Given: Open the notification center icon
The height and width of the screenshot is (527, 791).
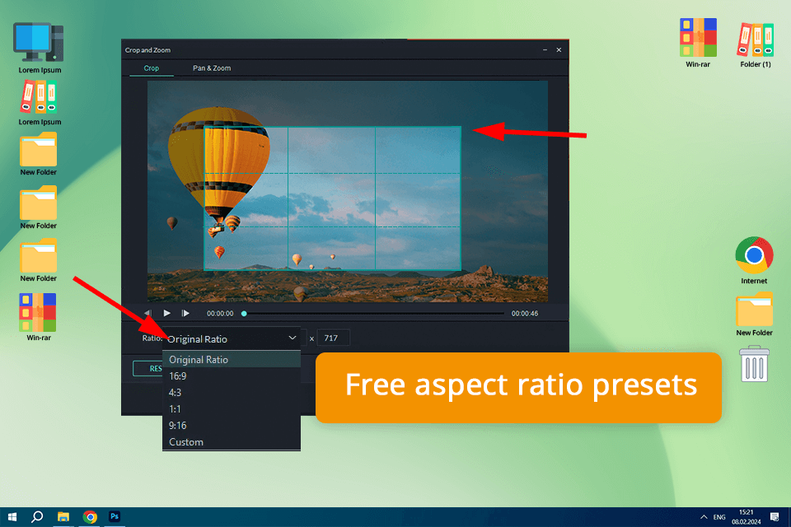Looking at the screenshot, I should tap(775, 517).
